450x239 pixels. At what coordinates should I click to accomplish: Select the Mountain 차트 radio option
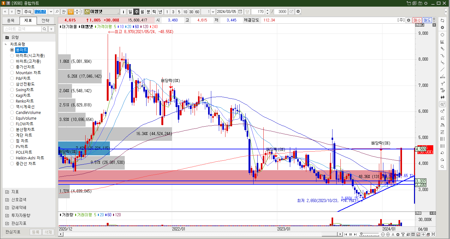pos(12,73)
